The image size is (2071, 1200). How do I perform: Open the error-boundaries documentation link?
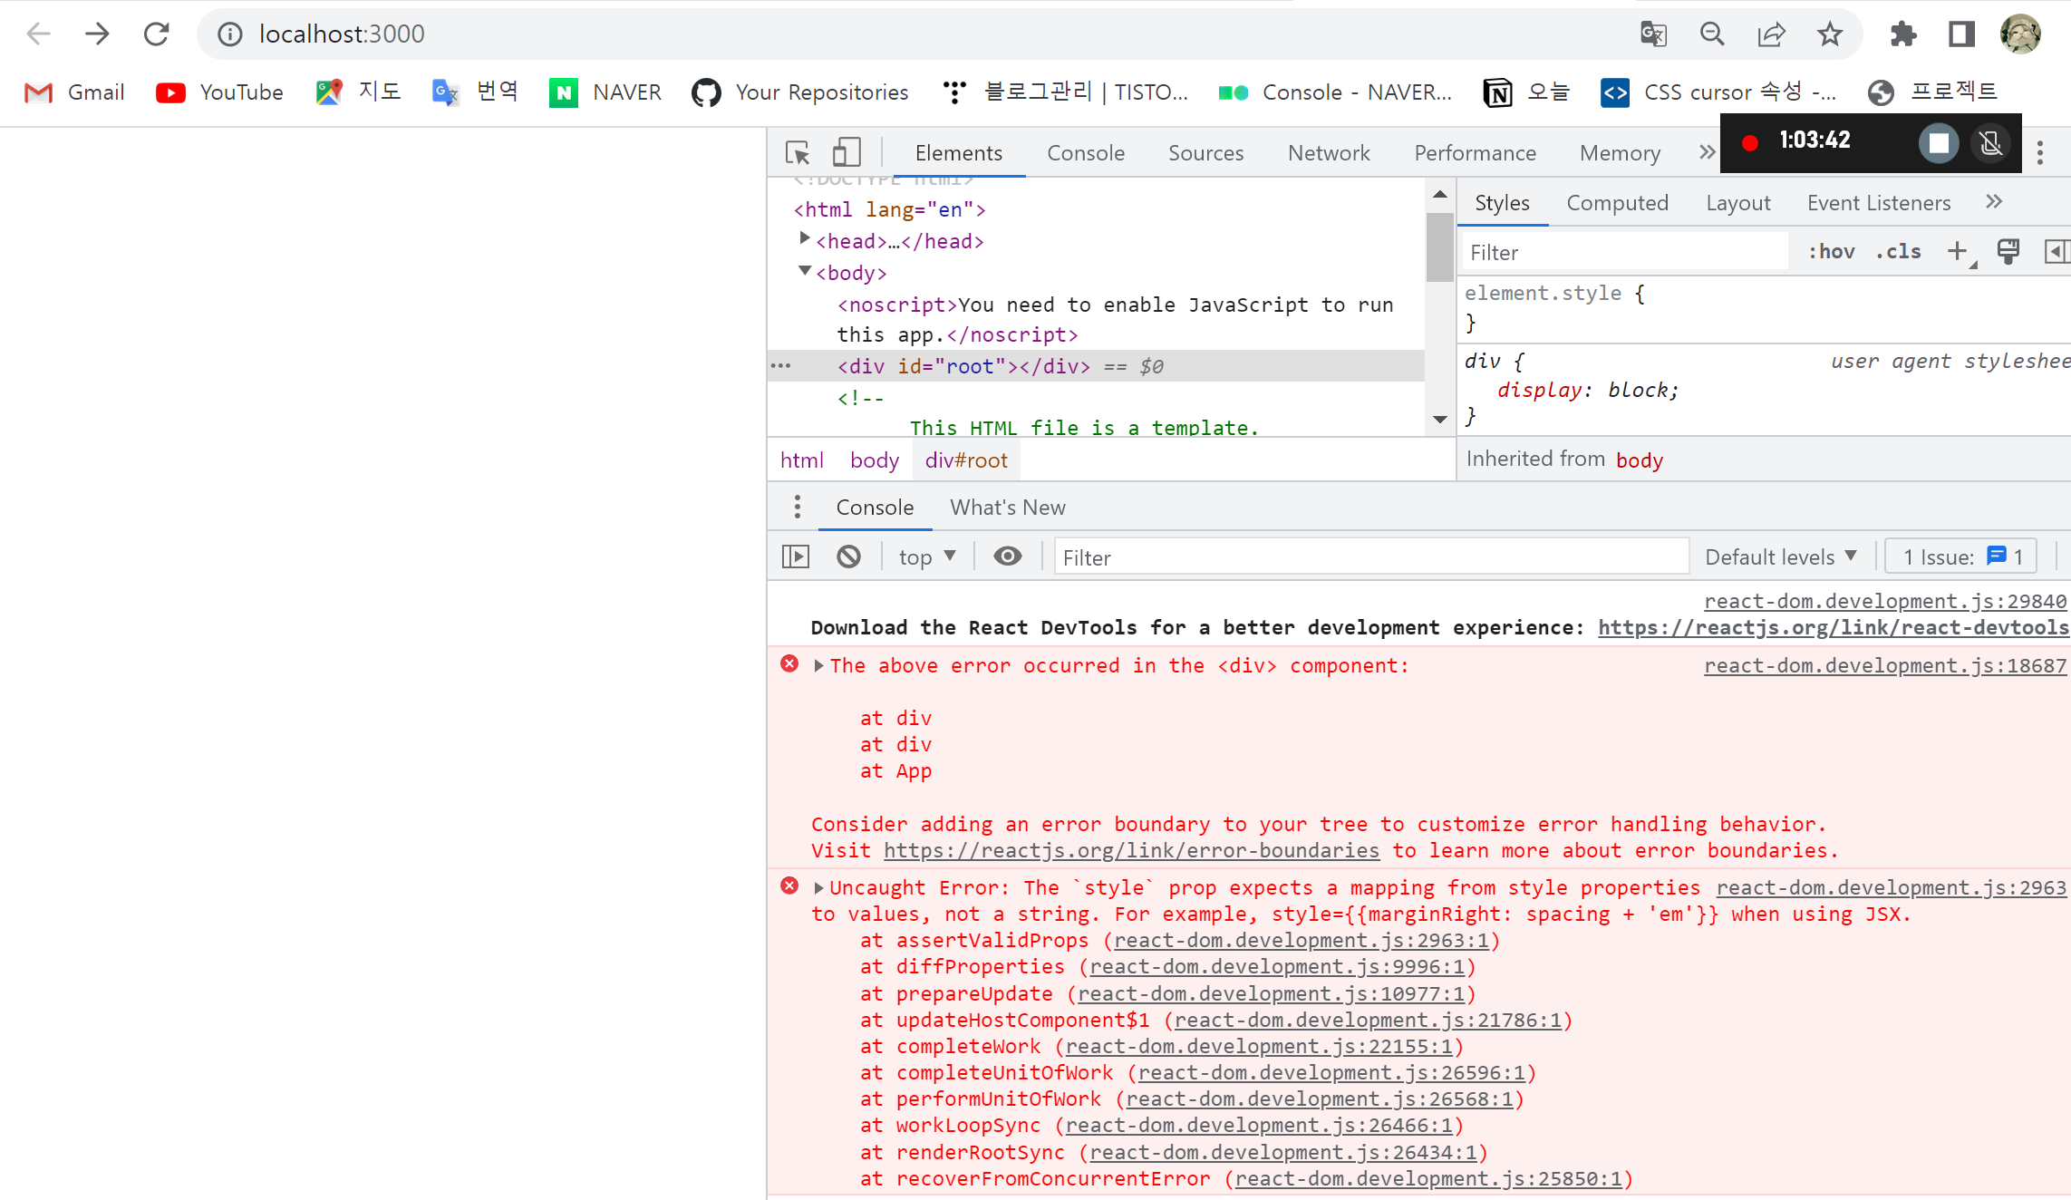1131,850
